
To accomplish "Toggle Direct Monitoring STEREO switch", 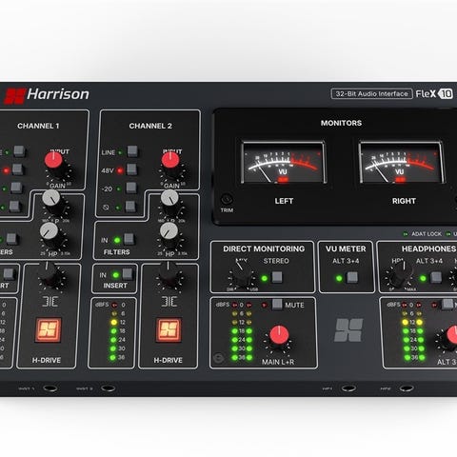I will coord(277,277).
